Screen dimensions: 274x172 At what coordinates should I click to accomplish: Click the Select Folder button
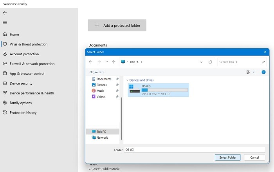tap(228, 158)
